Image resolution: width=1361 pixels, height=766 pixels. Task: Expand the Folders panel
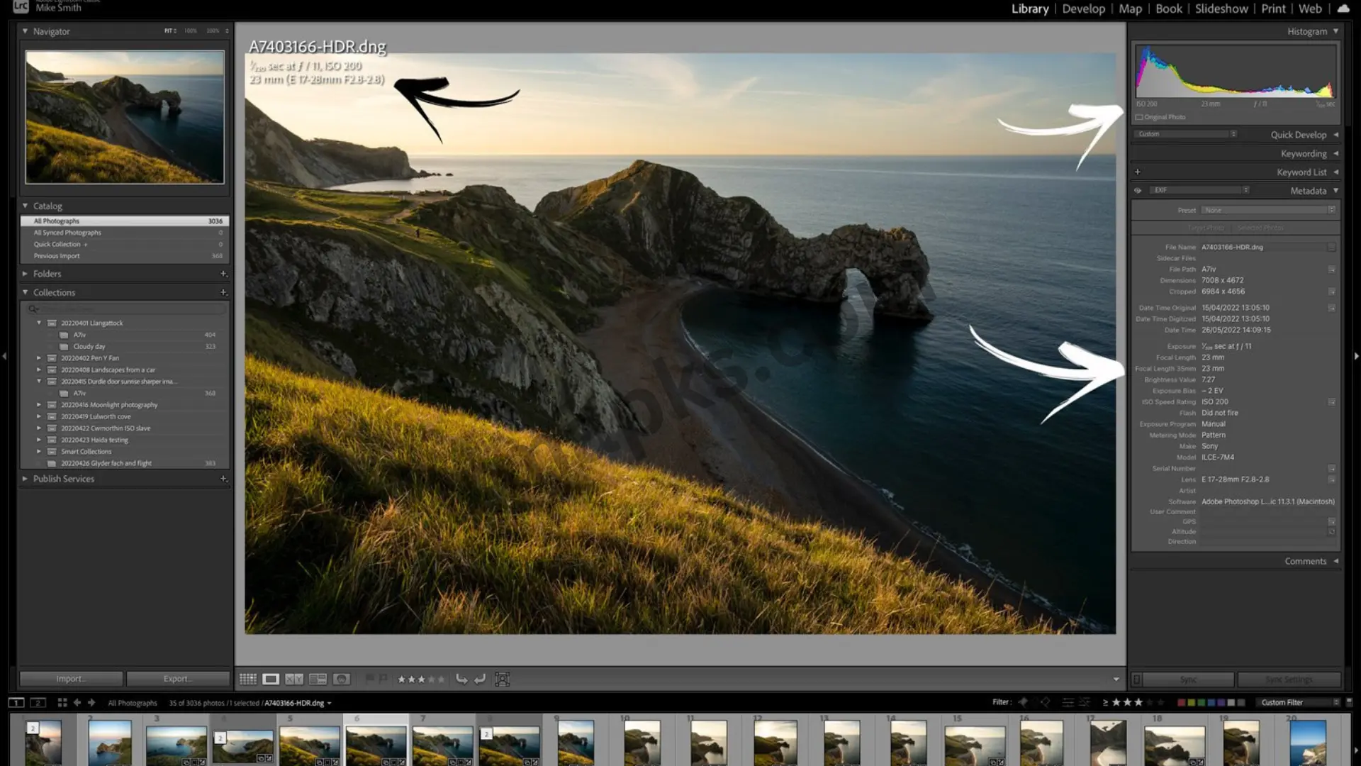pyautogui.click(x=25, y=274)
